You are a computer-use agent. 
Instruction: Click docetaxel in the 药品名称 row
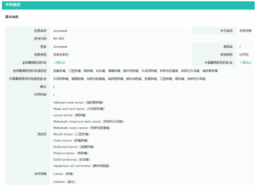[x=60, y=31]
